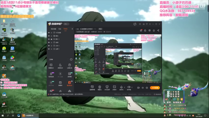Open QQ音乐 desktop icon
209x118 pixels.
[x=4, y=49]
